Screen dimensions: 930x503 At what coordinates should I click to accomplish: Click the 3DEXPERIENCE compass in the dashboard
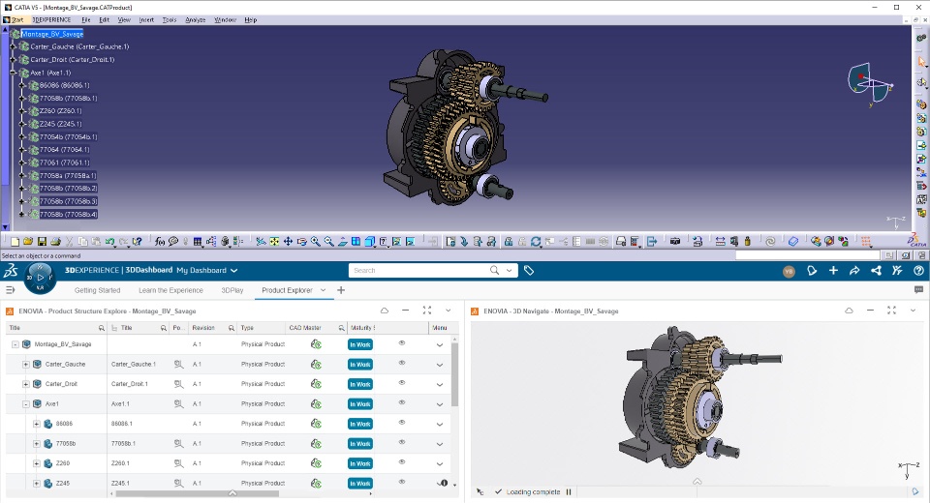click(x=41, y=278)
